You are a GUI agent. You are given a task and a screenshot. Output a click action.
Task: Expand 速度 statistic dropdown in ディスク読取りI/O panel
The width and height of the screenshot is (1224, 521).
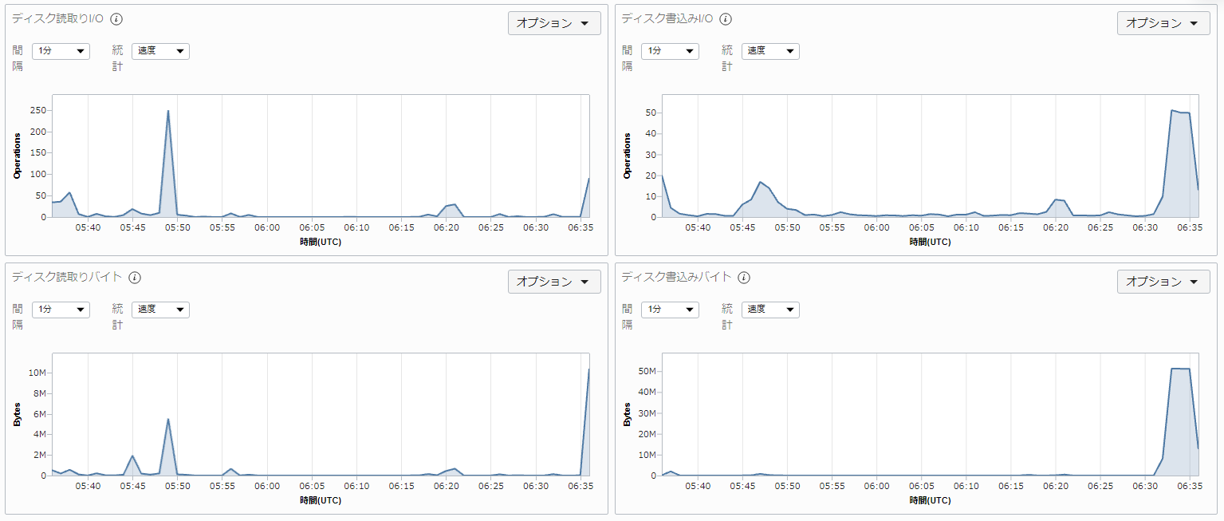click(160, 51)
